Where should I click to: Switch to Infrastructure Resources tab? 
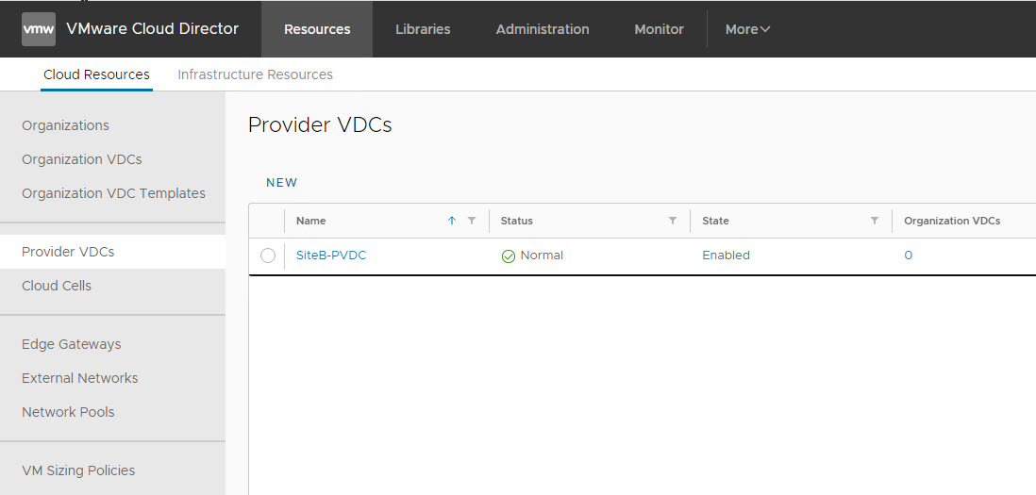click(x=255, y=74)
